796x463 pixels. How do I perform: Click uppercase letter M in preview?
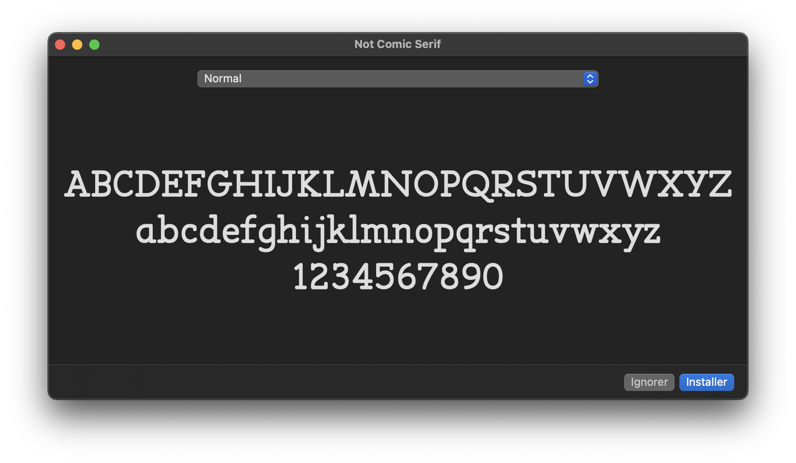point(363,184)
